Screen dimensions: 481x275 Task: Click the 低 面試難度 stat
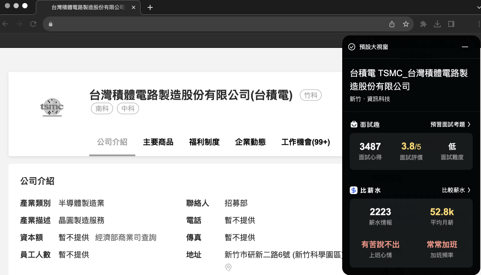click(x=452, y=151)
